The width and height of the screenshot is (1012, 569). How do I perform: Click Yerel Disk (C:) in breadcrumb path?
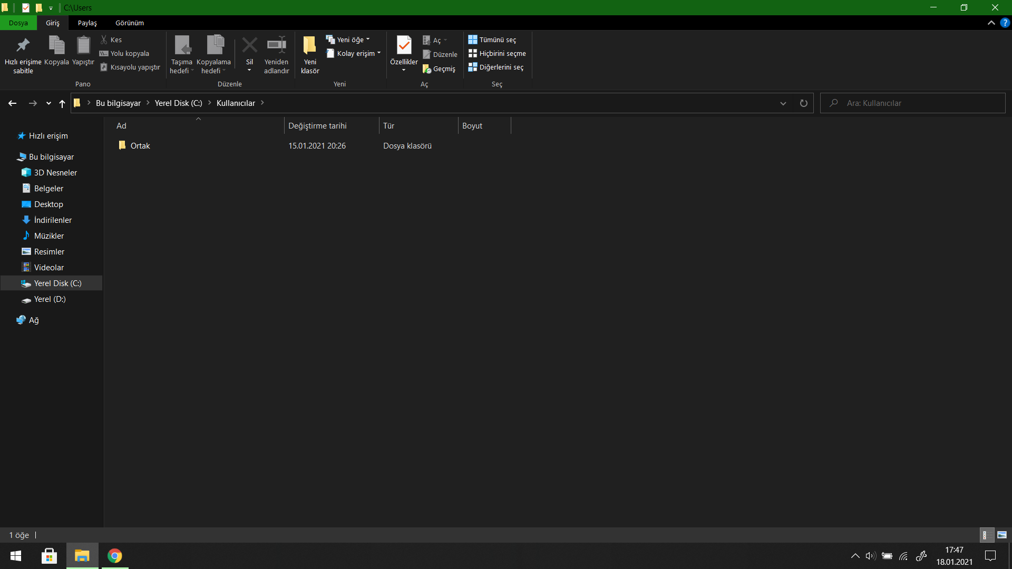(178, 103)
